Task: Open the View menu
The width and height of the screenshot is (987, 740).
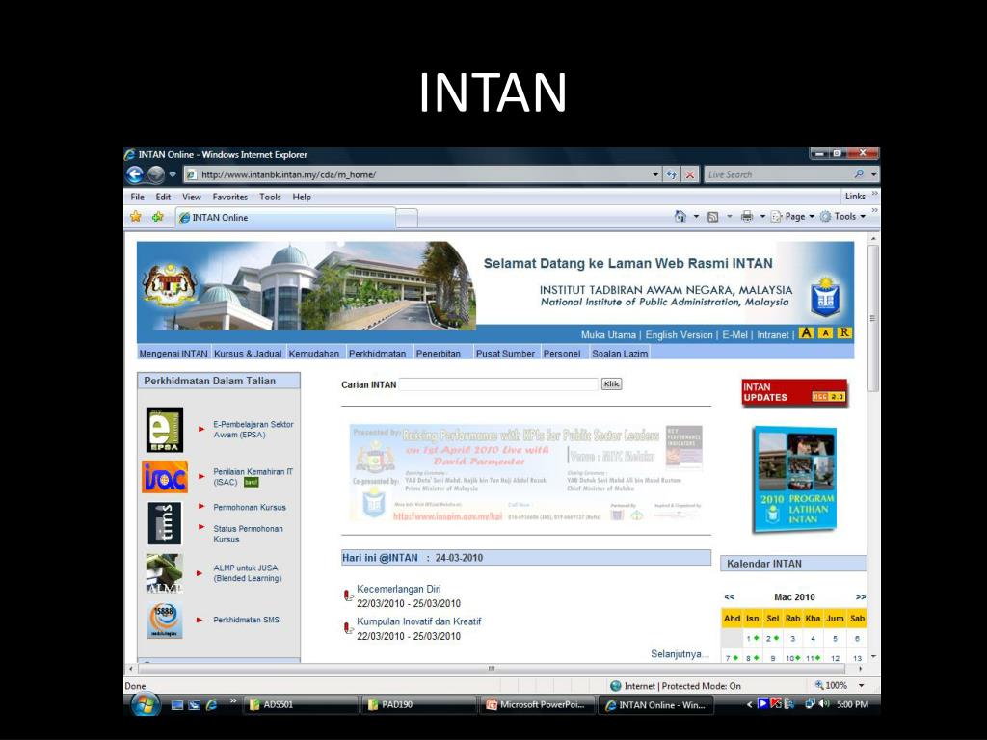Action: click(x=192, y=197)
